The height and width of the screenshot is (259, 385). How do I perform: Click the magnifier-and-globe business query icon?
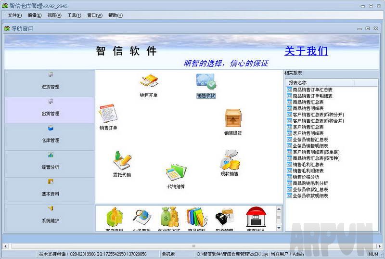coord(141,218)
